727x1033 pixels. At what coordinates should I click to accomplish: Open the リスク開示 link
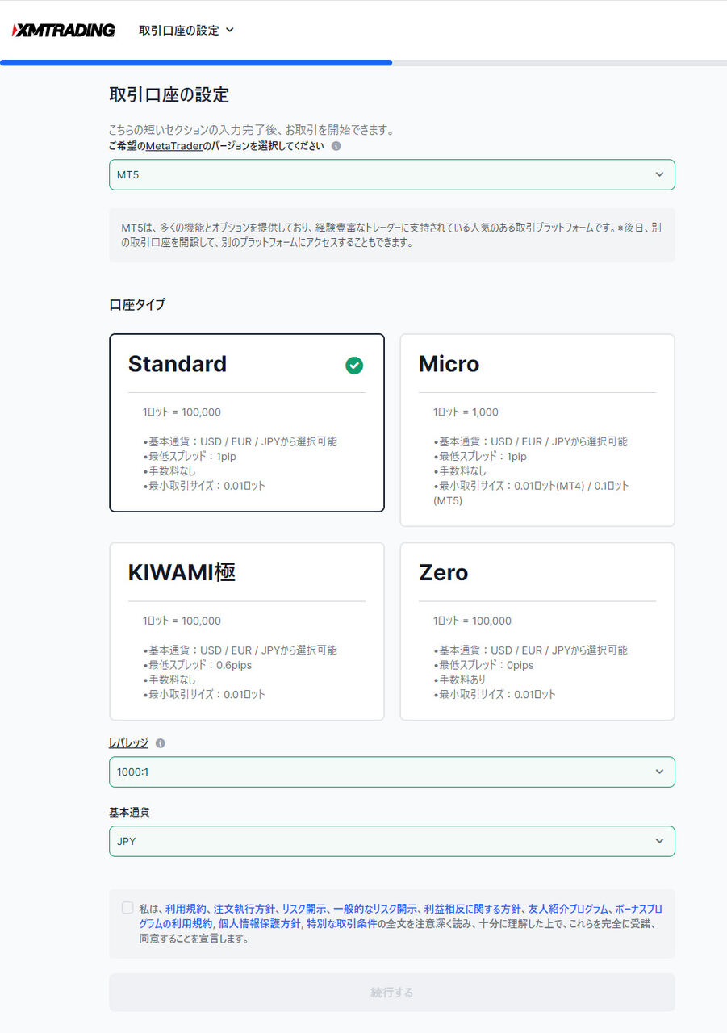(x=304, y=909)
